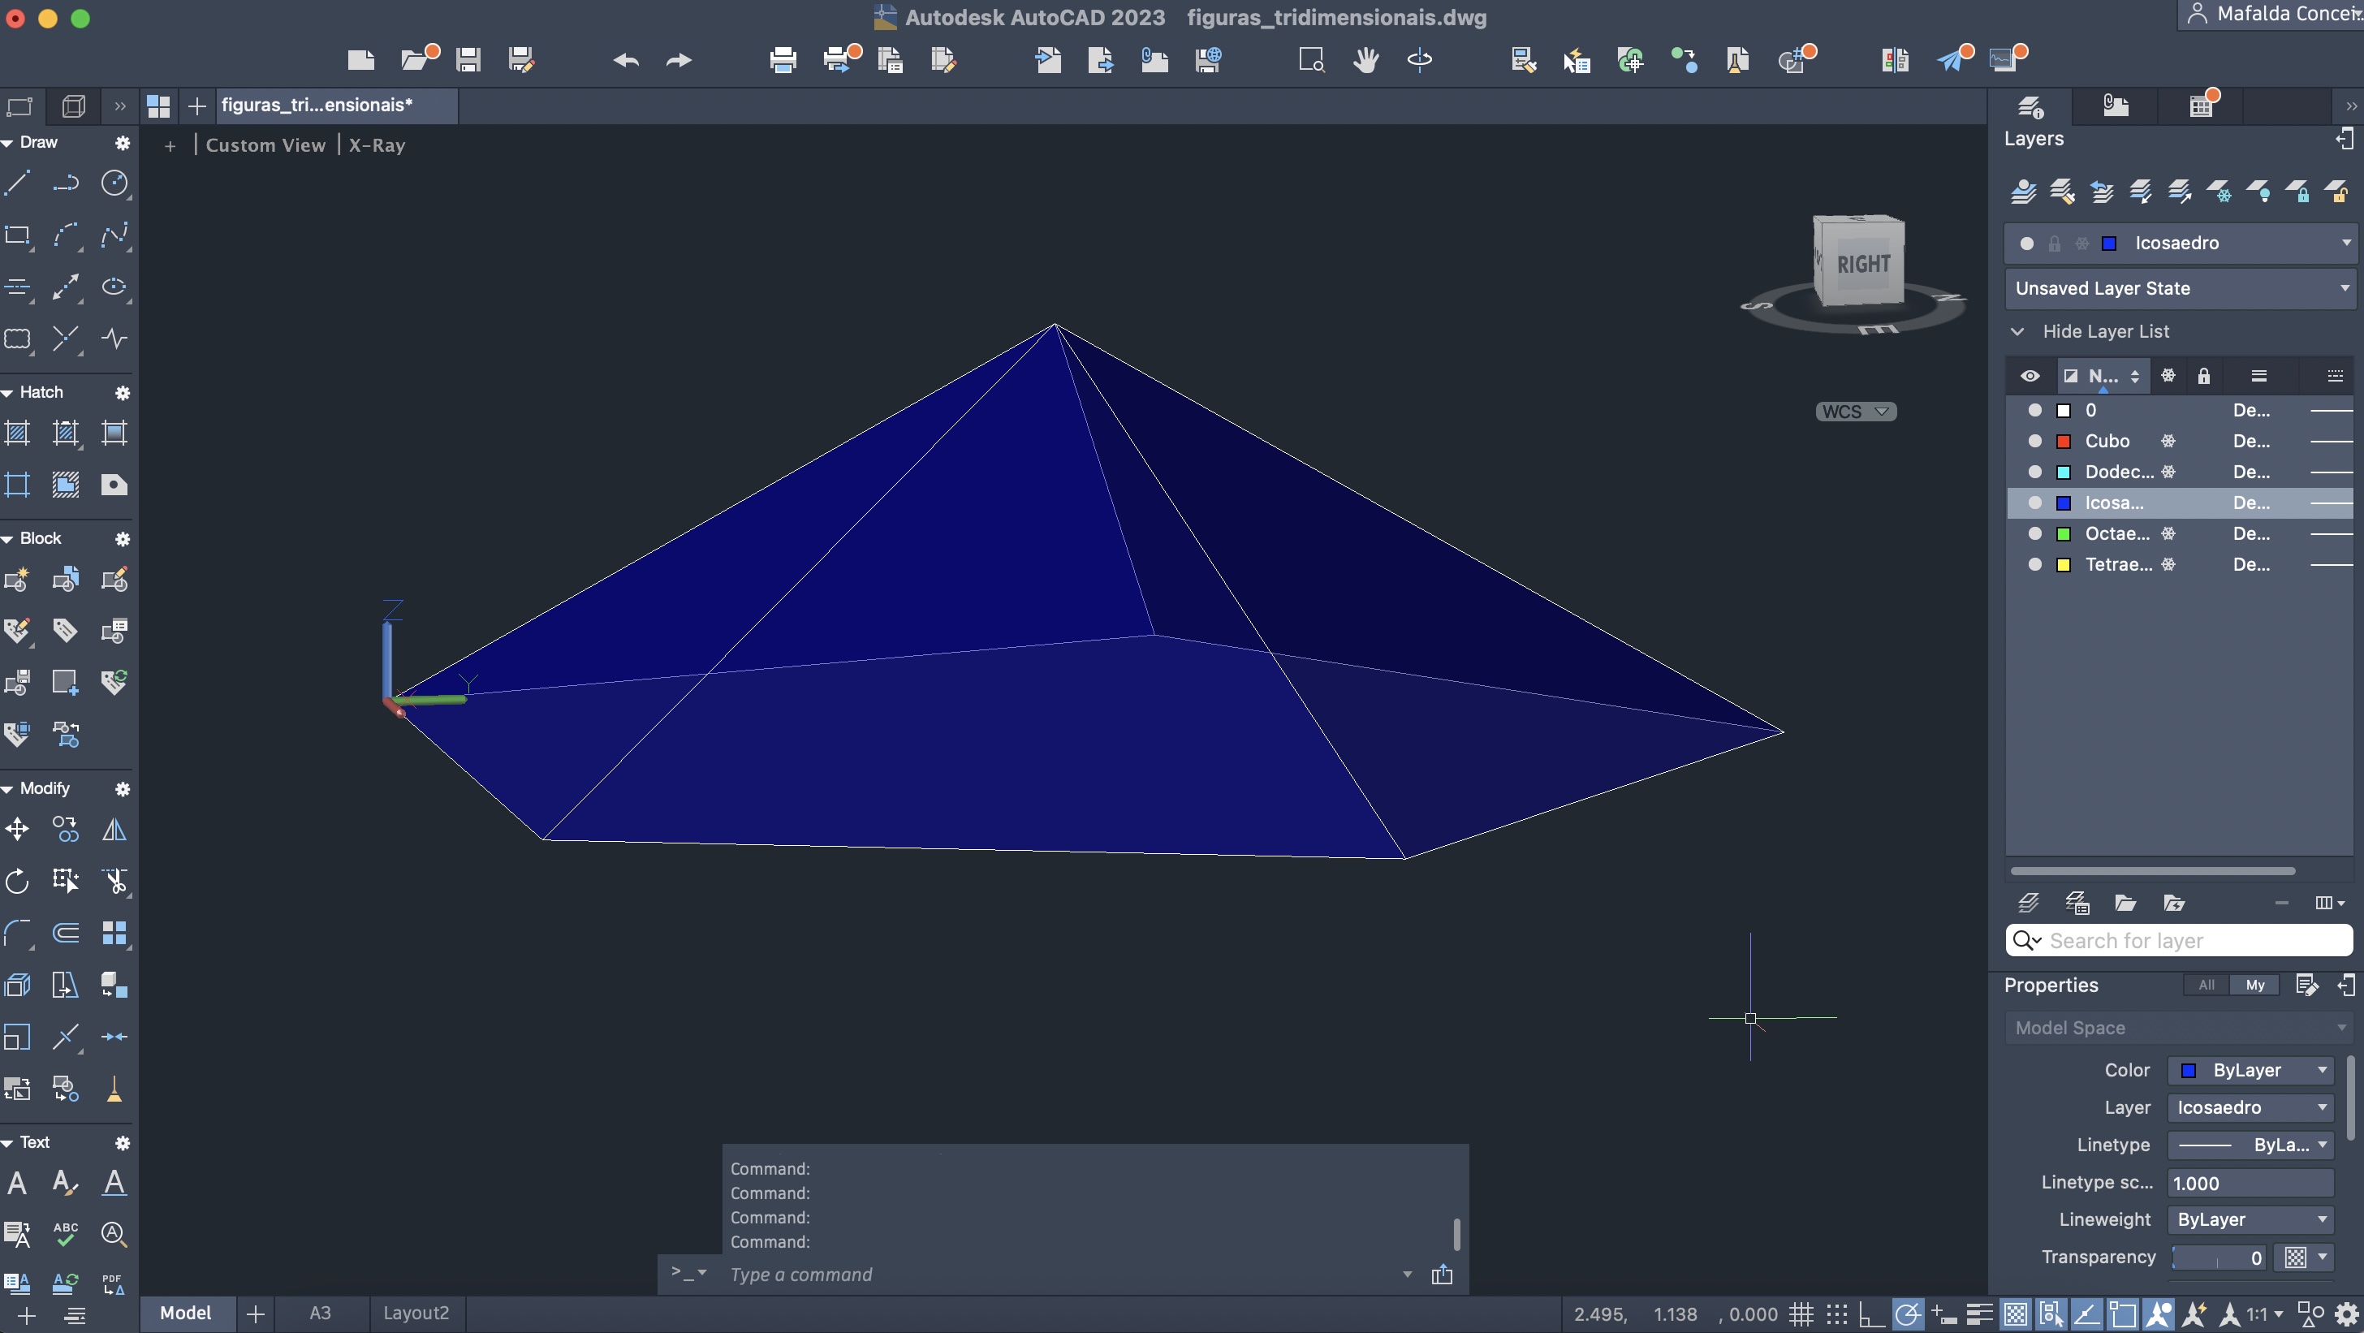The image size is (2364, 1333).
Task: Toggle visibility of Cubo layer
Action: click(x=2034, y=442)
